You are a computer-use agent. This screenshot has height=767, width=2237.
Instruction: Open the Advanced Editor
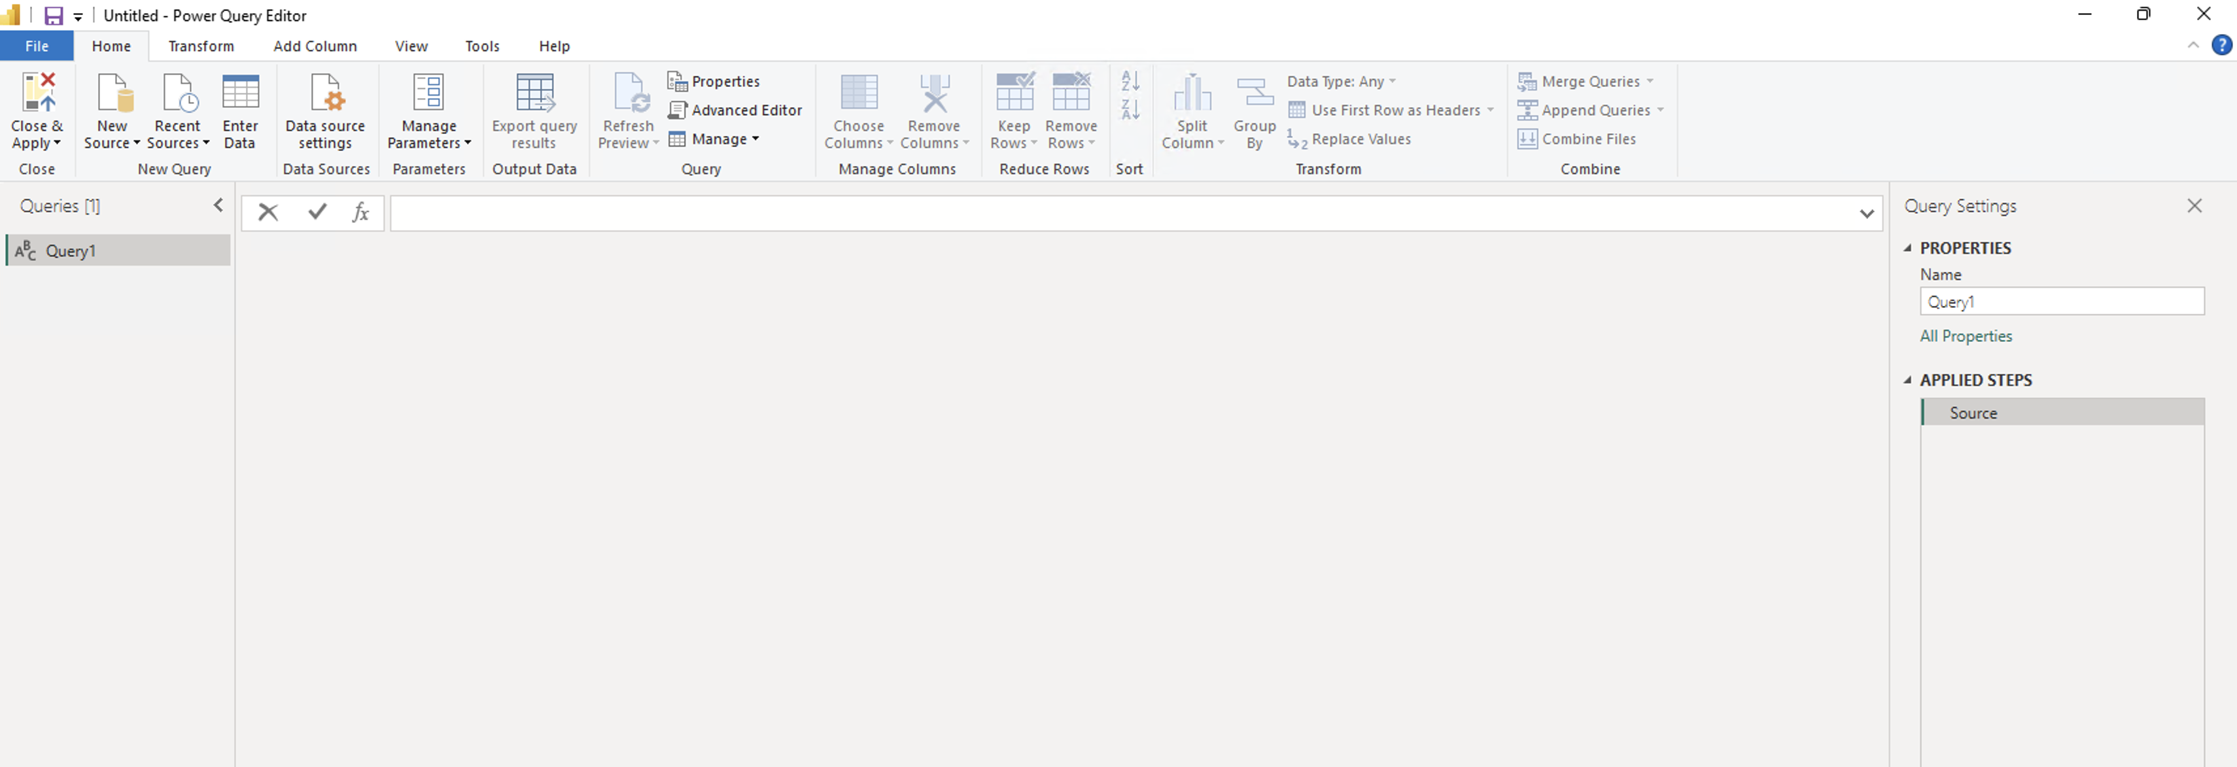pyautogui.click(x=735, y=111)
